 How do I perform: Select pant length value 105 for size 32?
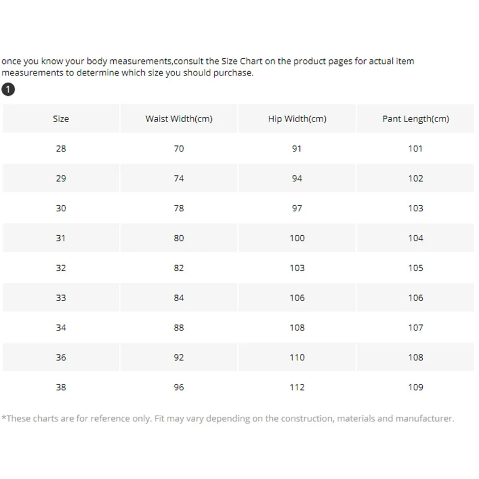click(x=416, y=268)
